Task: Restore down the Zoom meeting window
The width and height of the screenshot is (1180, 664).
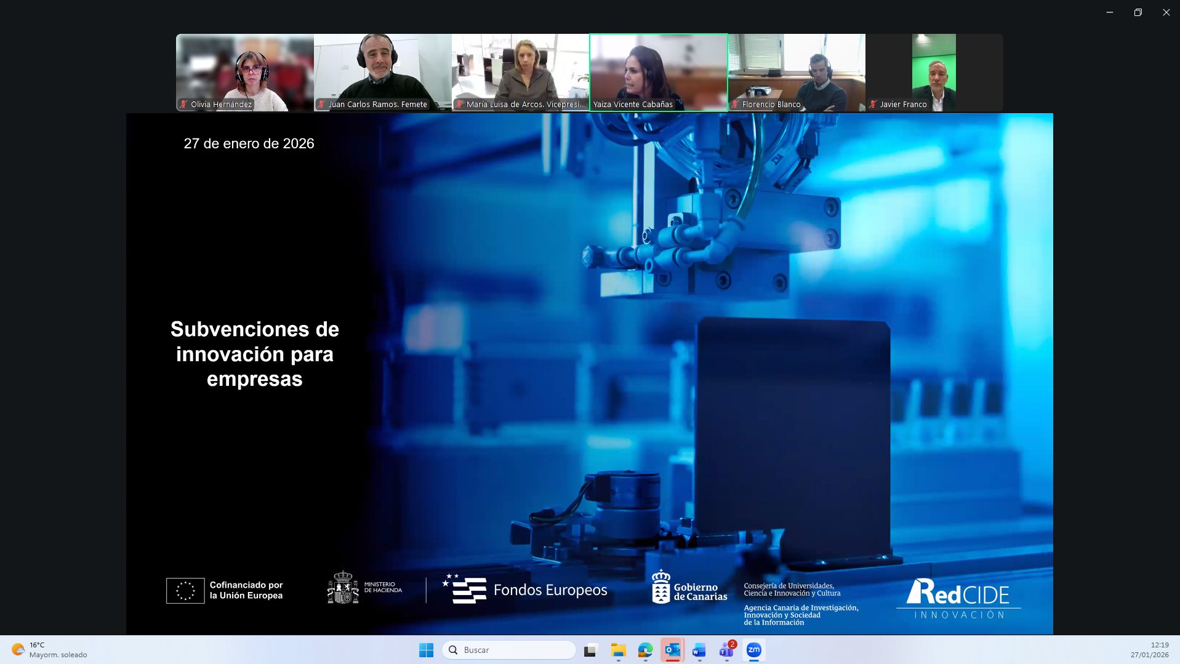Action: [1138, 12]
